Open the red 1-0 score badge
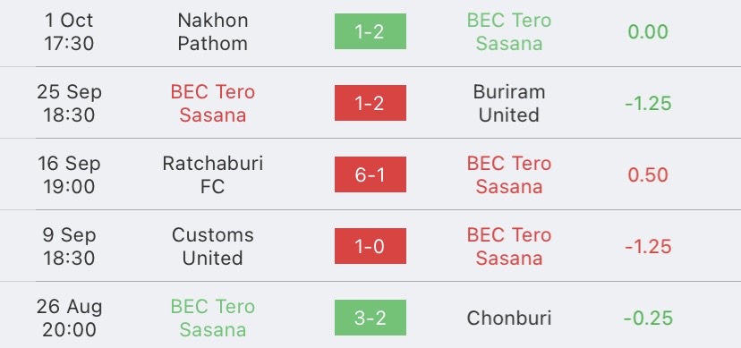Viewport: 741px width, 348px height. click(x=370, y=246)
